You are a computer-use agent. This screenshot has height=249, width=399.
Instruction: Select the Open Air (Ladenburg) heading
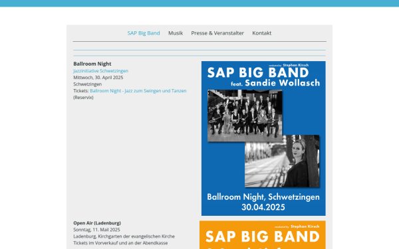coord(97,223)
